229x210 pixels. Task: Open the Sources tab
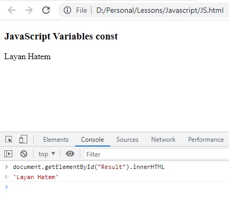pos(127,140)
